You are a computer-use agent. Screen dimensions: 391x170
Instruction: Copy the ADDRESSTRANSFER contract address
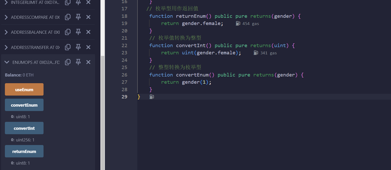tap(68, 47)
